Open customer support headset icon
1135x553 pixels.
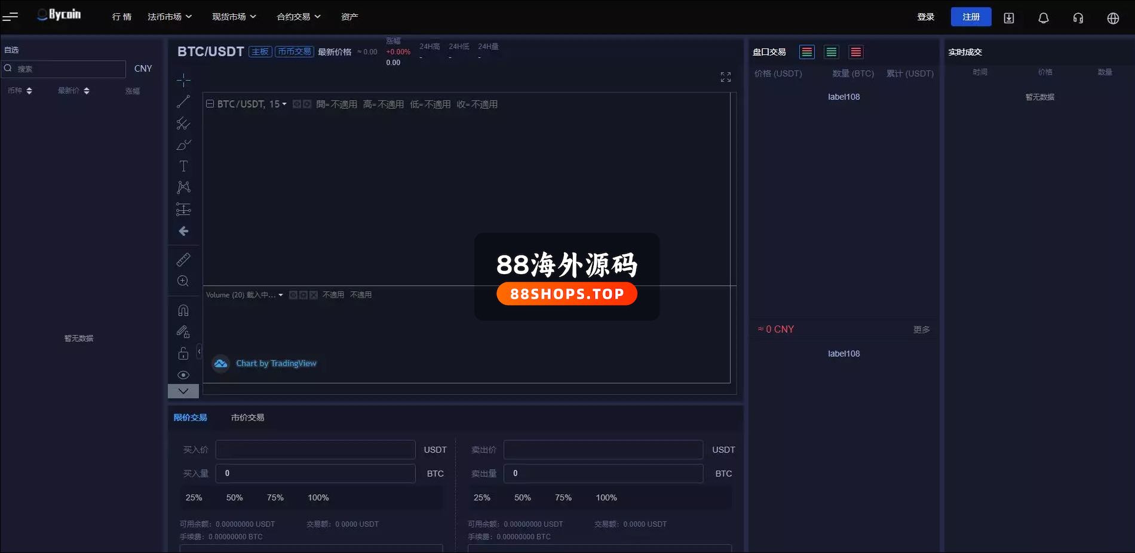click(x=1078, y=18)
